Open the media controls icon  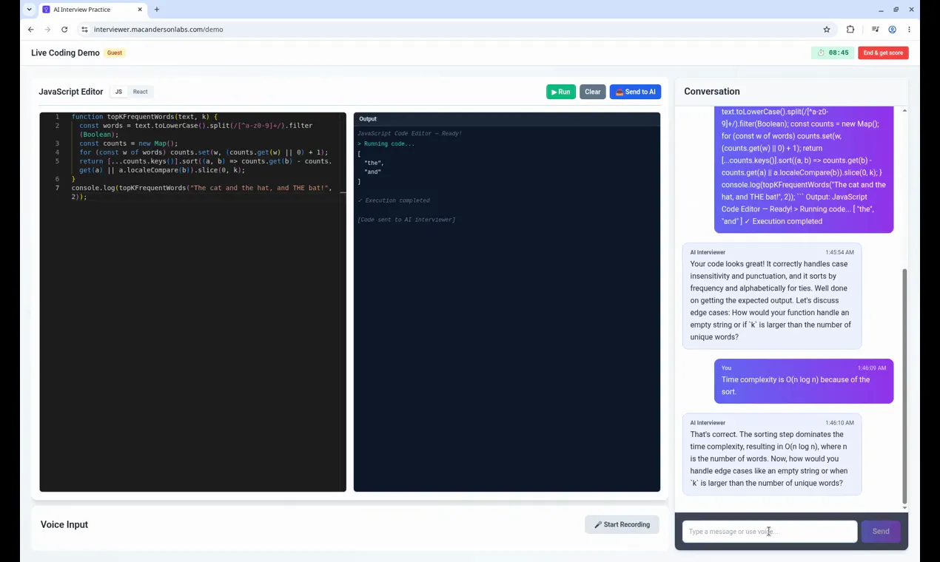[875, 30]
